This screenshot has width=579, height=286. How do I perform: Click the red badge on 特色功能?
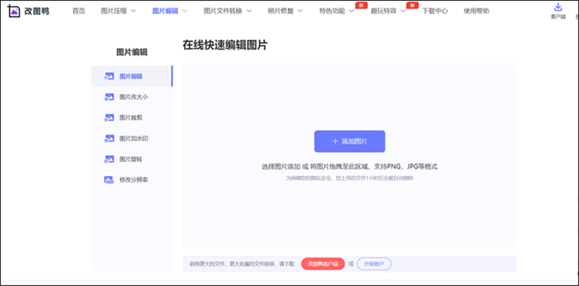tap(361, 5)
